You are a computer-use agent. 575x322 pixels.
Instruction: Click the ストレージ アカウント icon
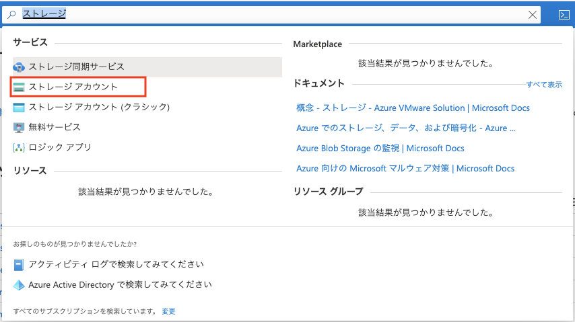click(19, 87)
